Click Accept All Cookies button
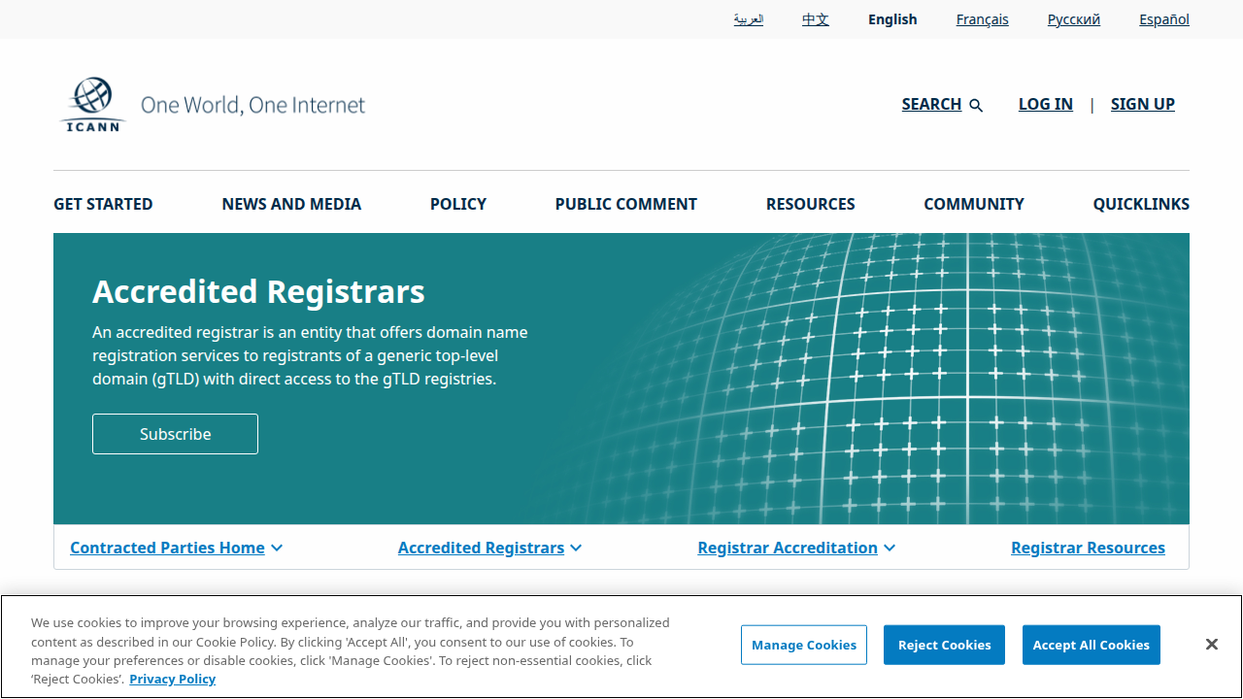 click(x=1092, y=645)
